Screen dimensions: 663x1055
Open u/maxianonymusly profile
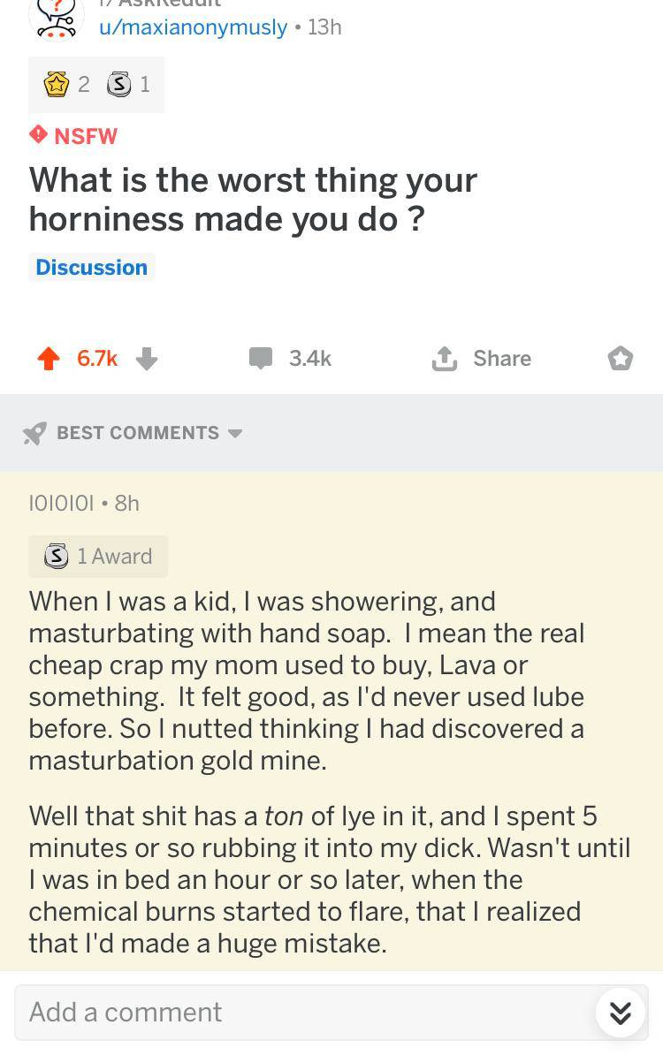193,27
